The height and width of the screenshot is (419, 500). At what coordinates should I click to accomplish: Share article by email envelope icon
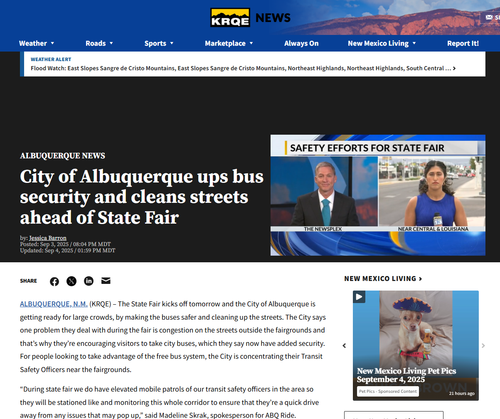[106, 281]
